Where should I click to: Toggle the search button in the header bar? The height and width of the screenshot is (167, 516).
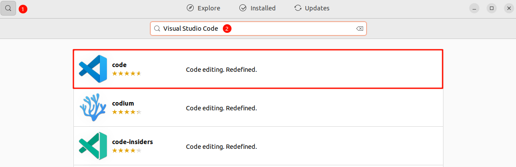[8, 9]
